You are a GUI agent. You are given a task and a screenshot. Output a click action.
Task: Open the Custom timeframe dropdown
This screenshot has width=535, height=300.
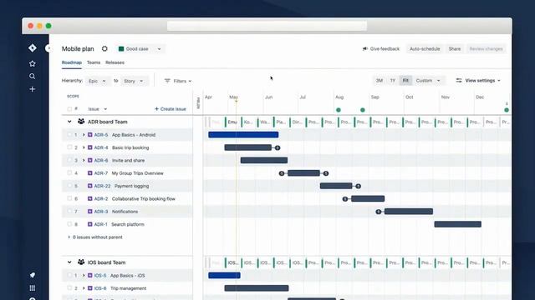click(428, 81)
